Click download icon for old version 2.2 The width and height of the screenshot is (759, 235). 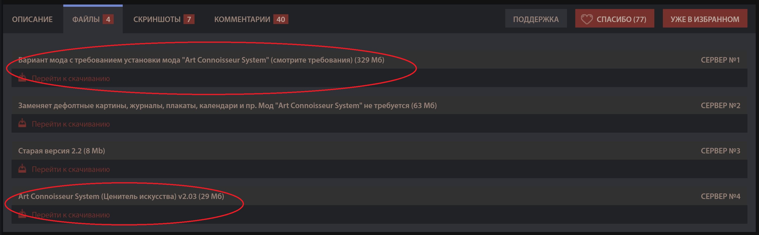[x=22, y=169]
